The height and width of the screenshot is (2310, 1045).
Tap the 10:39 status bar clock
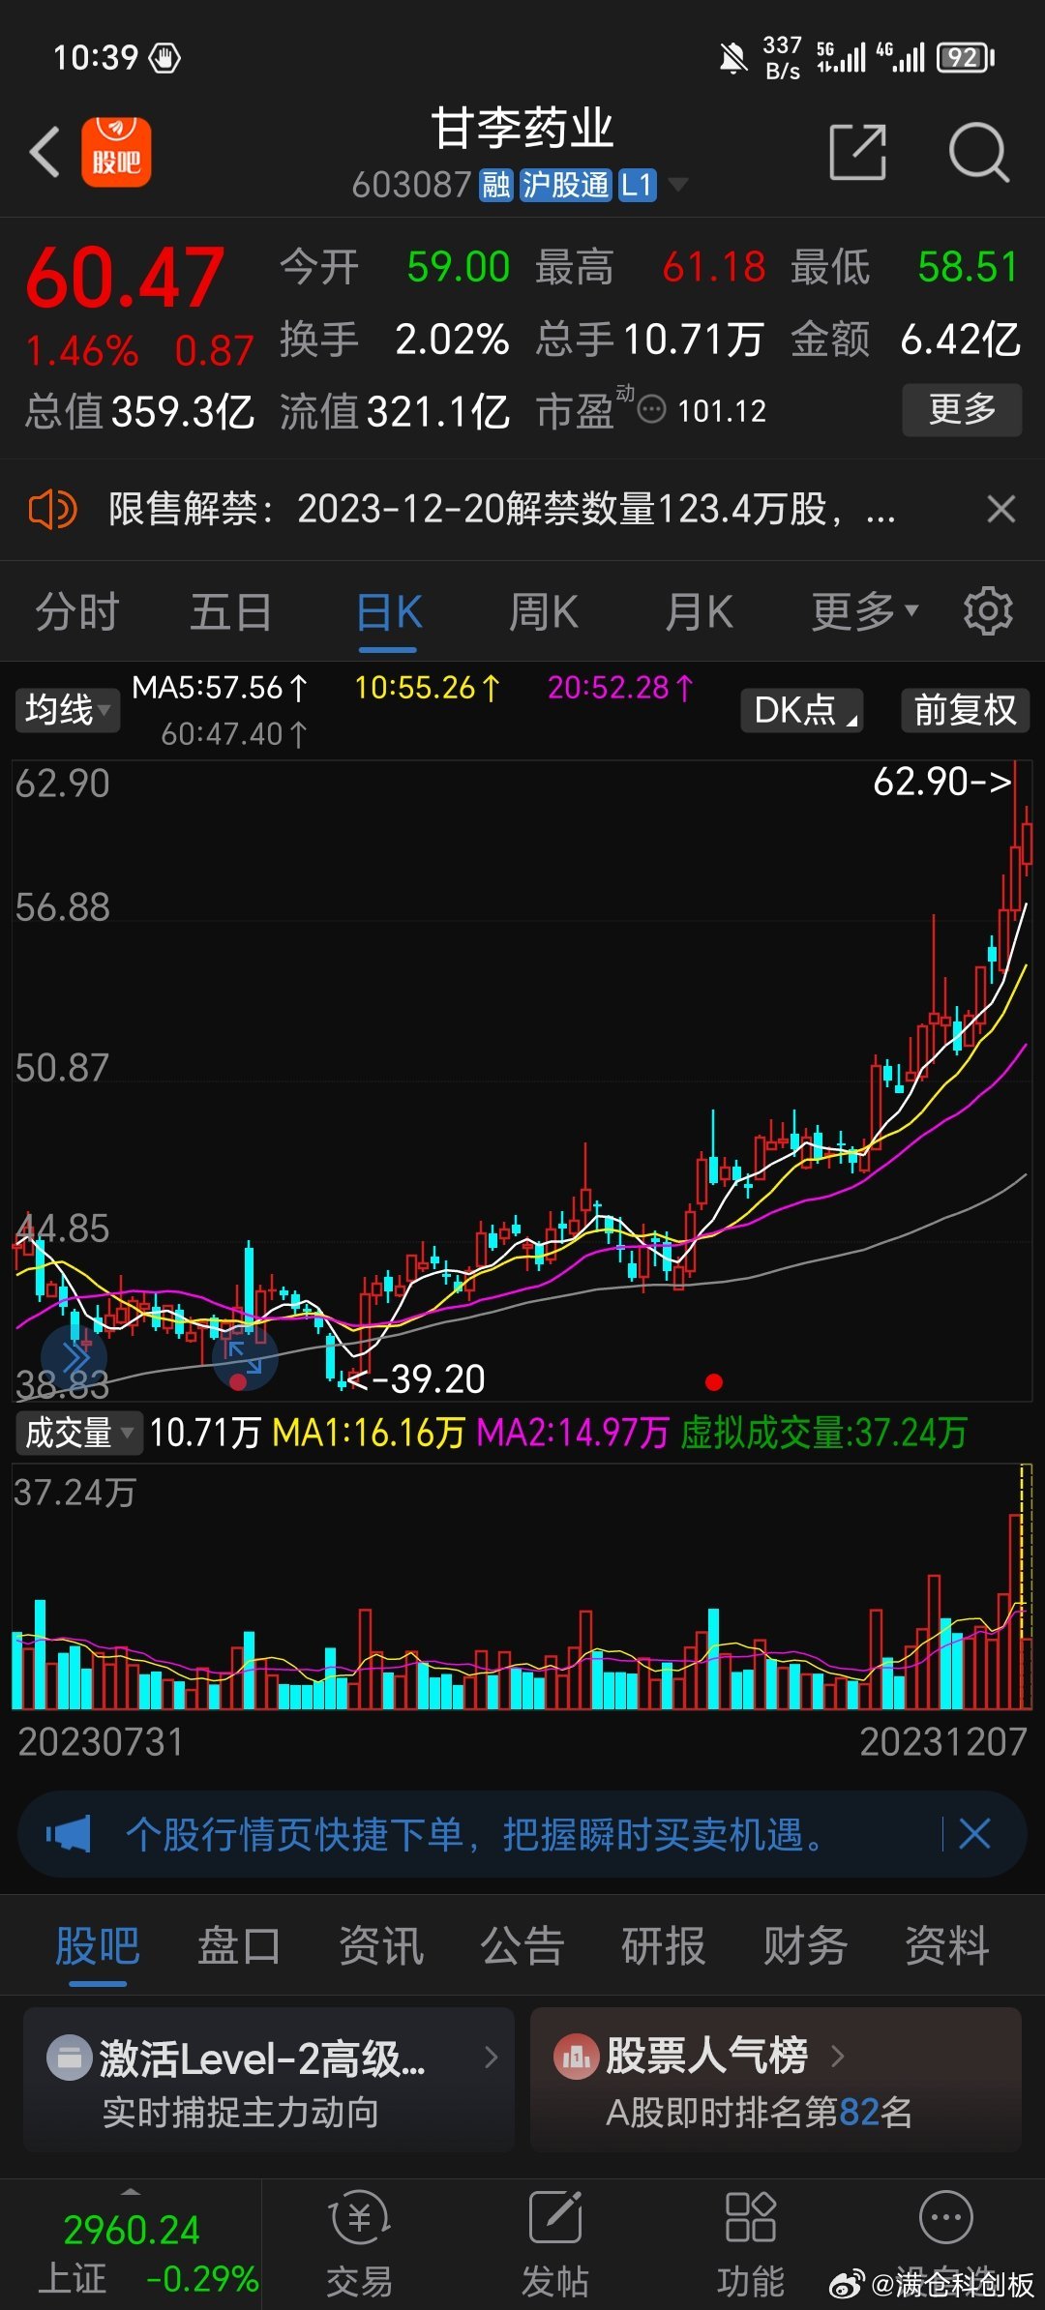[96, 58]
